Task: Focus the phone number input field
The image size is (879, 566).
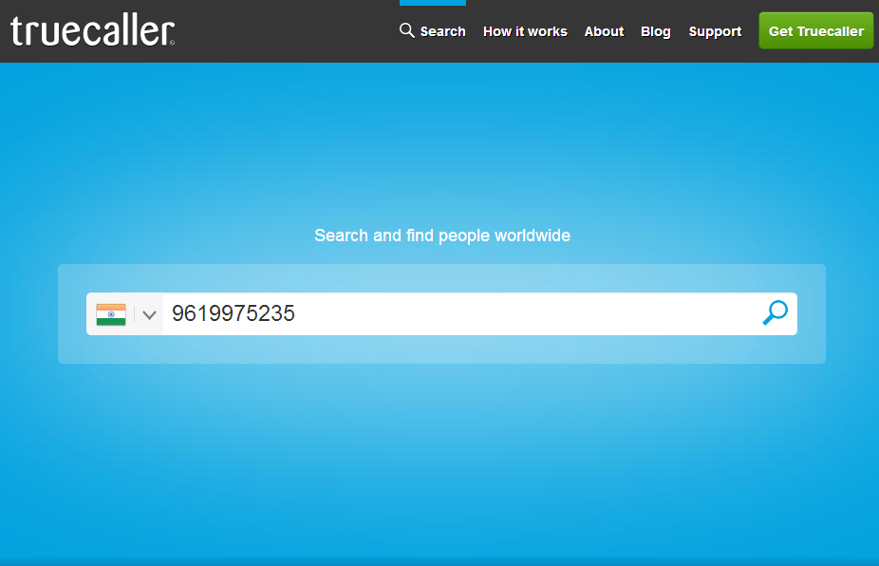Action: pos(459,313)
